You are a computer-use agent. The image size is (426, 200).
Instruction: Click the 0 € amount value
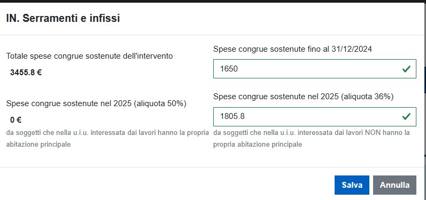click(x=16, y=120)
